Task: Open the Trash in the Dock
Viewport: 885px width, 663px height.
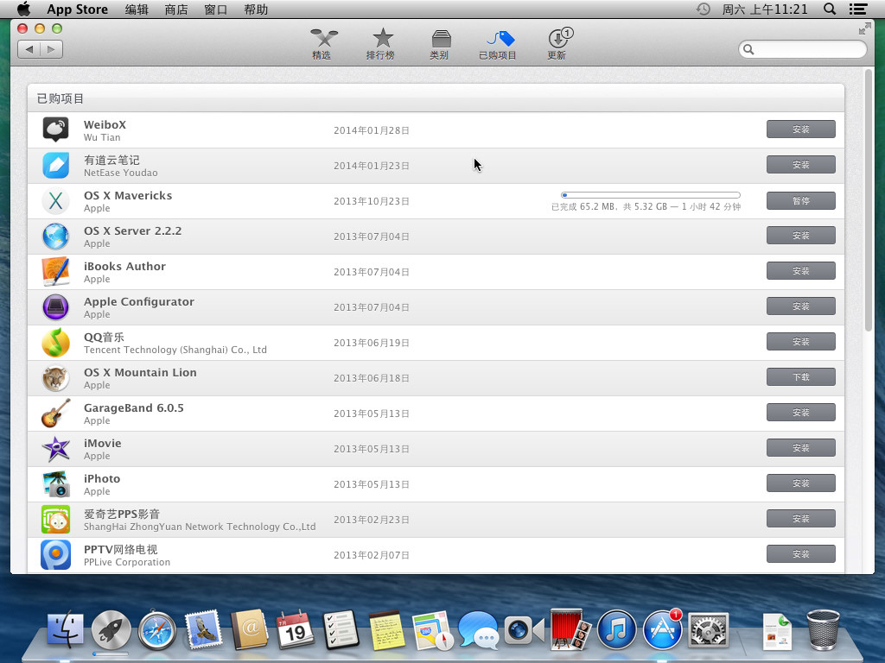Action: point(823,630)
